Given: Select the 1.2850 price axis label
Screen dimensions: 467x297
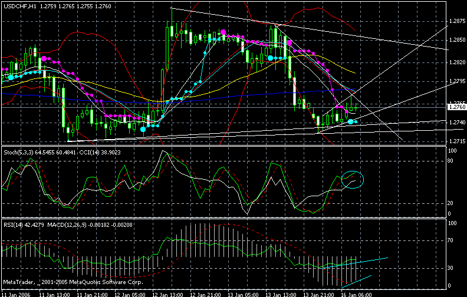Looking at the screenshot, I should click(x=458, y=40).
